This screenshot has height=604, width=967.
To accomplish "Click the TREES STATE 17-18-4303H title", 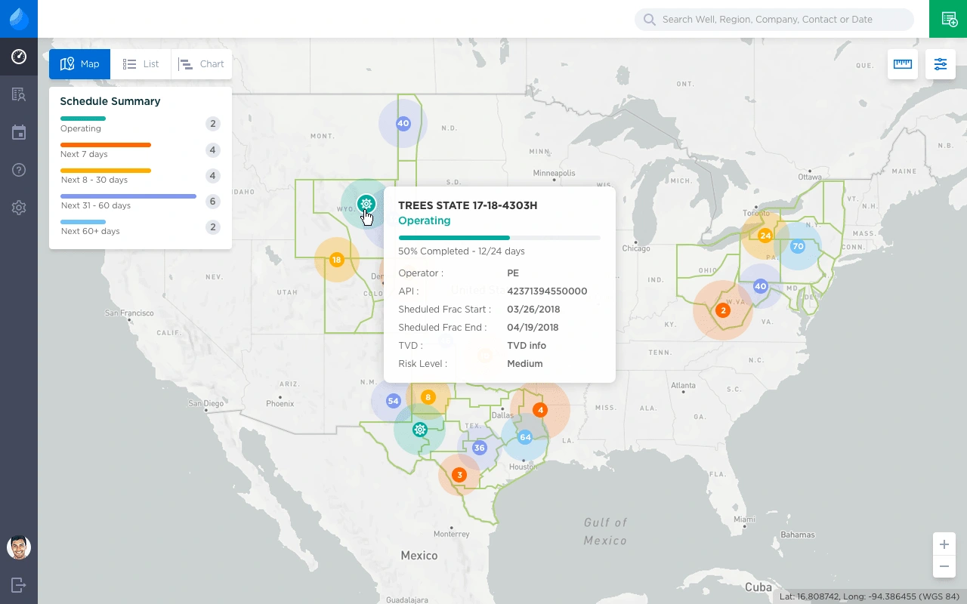I will click(x=468, y=205).
